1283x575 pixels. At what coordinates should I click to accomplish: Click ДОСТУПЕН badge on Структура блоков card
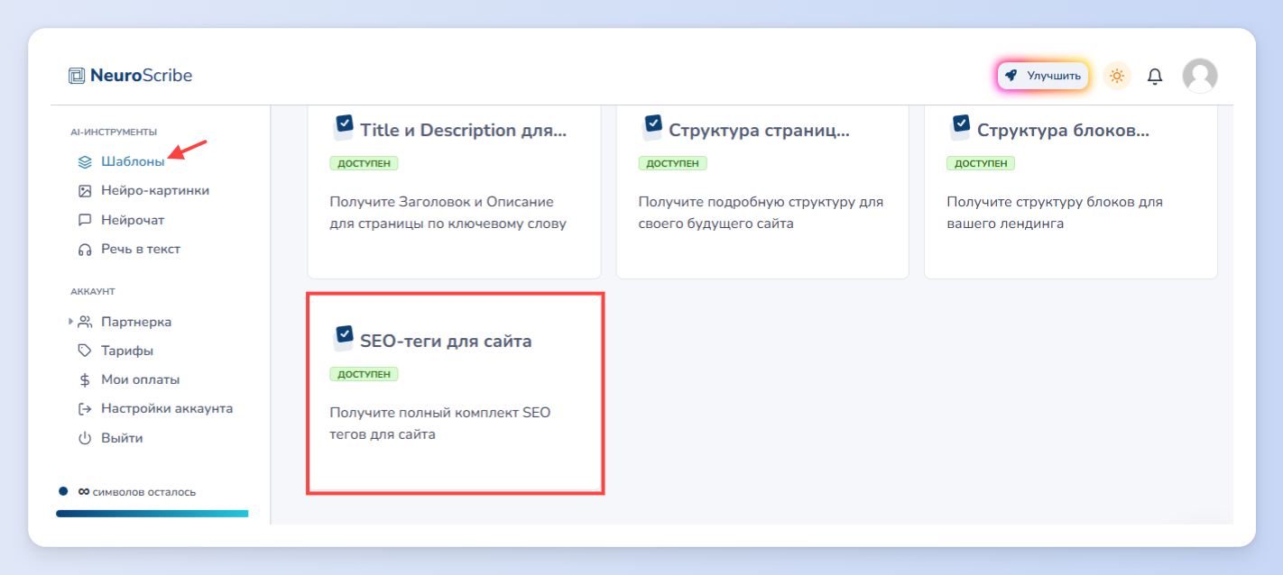981,163
